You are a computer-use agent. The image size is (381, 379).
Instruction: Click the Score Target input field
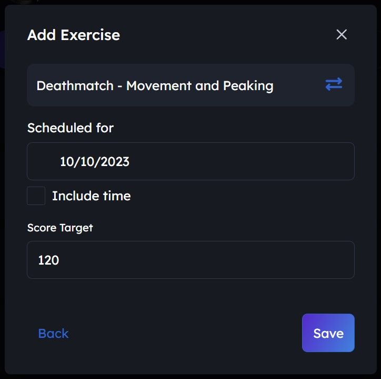pyautogui.click(x=190, y=260)
